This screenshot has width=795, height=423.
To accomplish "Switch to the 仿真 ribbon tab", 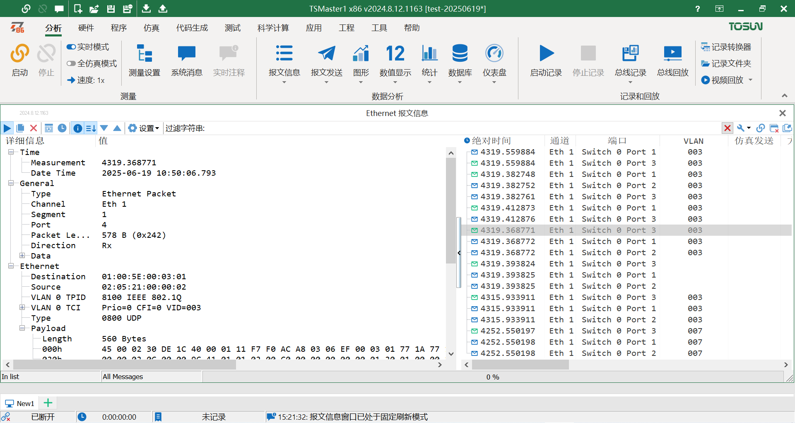I will 152,28.
